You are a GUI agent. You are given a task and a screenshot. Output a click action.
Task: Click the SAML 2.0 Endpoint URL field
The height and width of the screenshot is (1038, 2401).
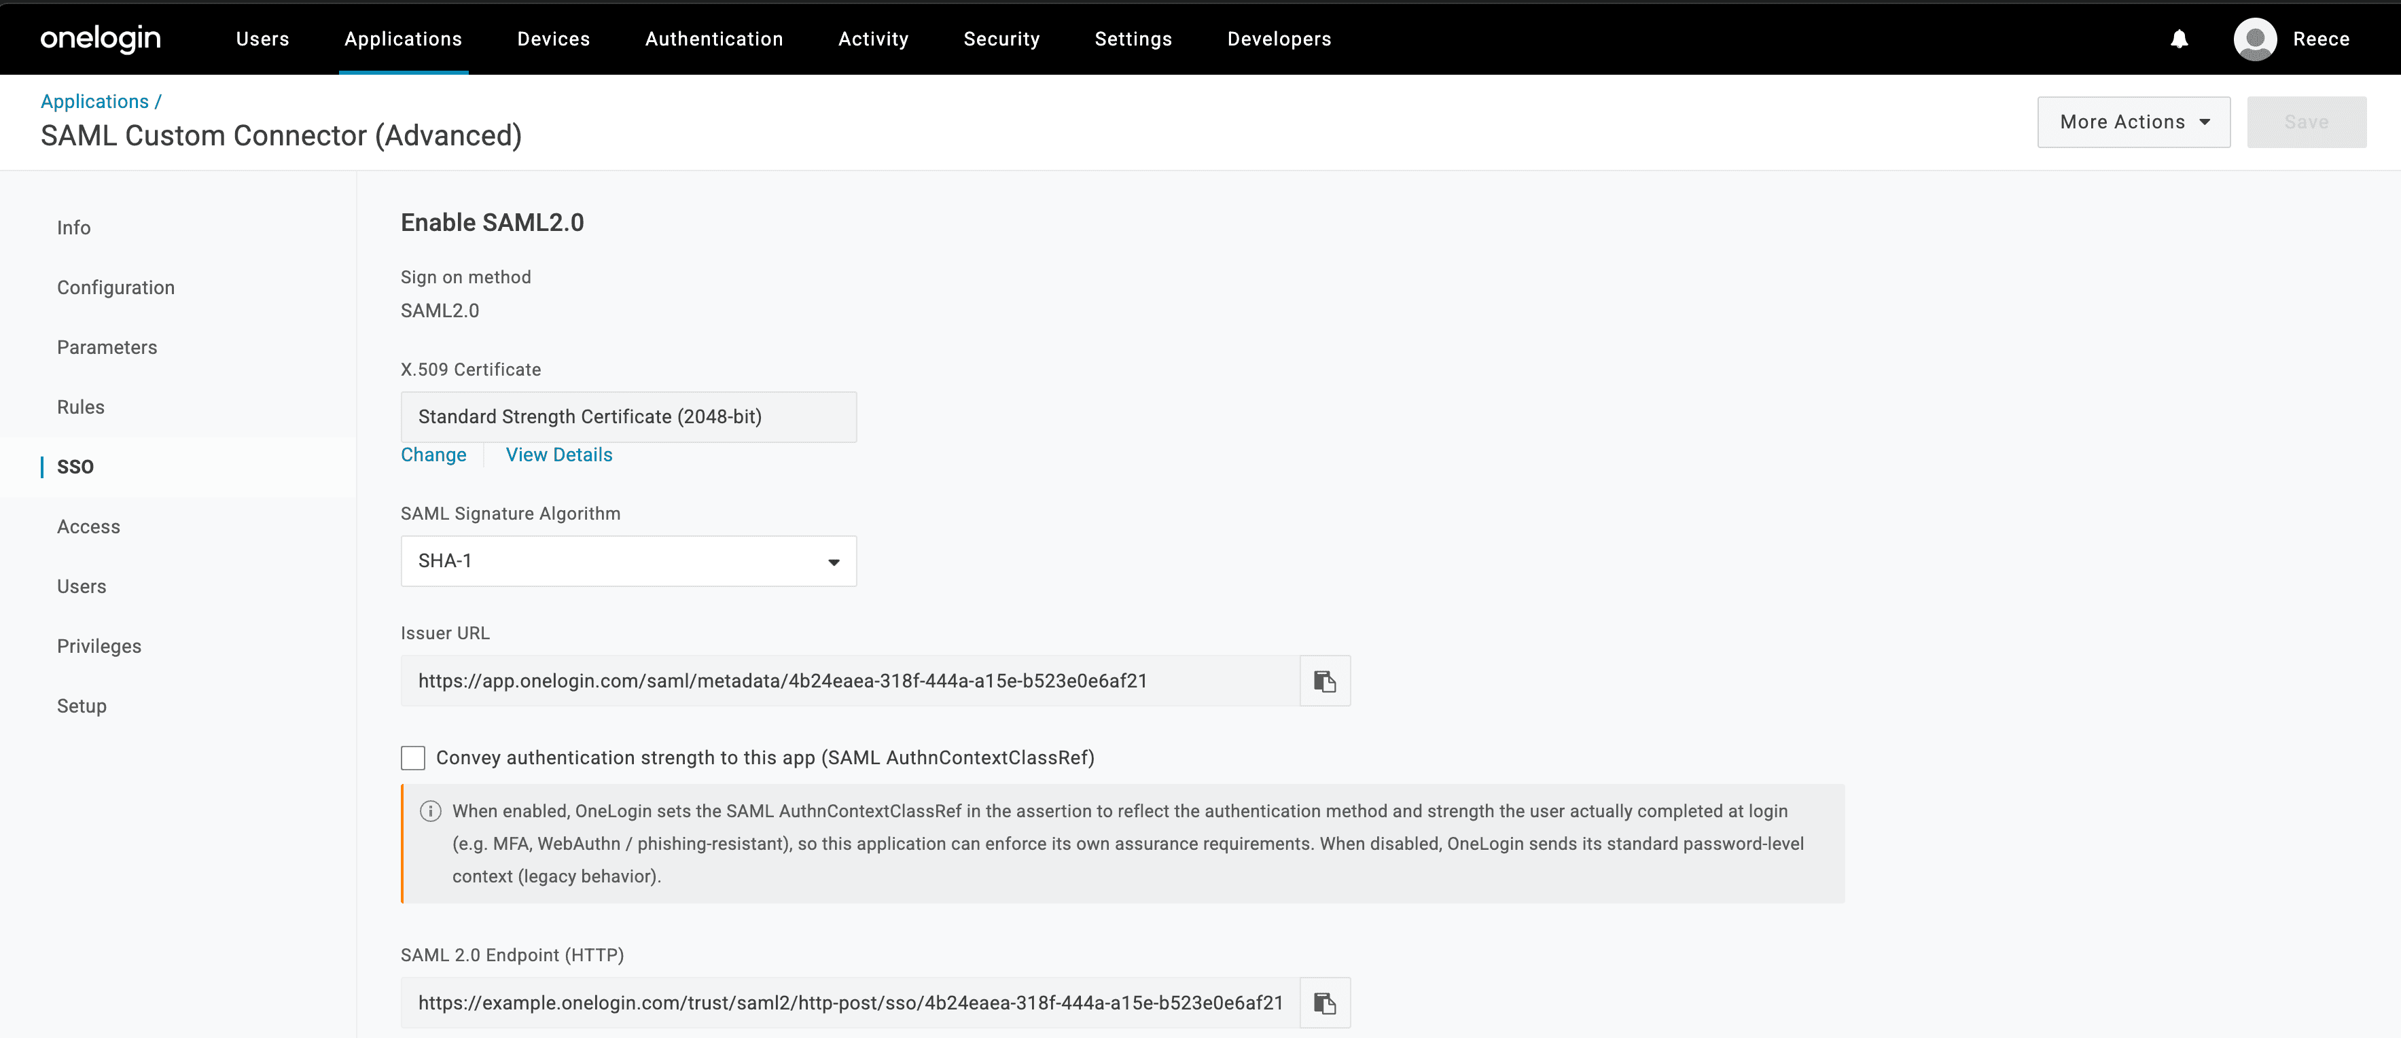tap(850, 1003)
